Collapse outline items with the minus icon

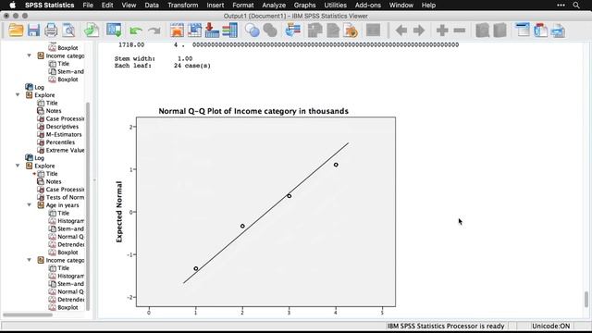click(x=459, y=31)
